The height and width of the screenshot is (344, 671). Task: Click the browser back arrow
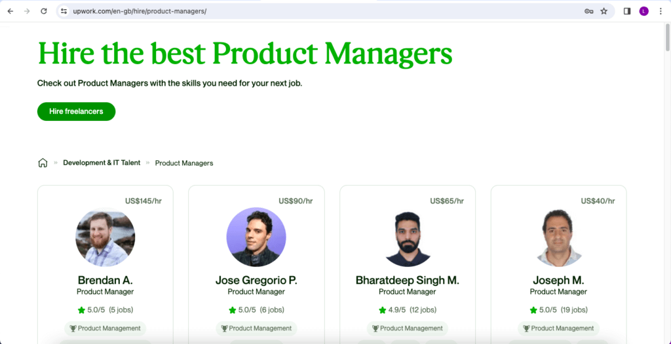pyautogui.click(x=10, y=11)
